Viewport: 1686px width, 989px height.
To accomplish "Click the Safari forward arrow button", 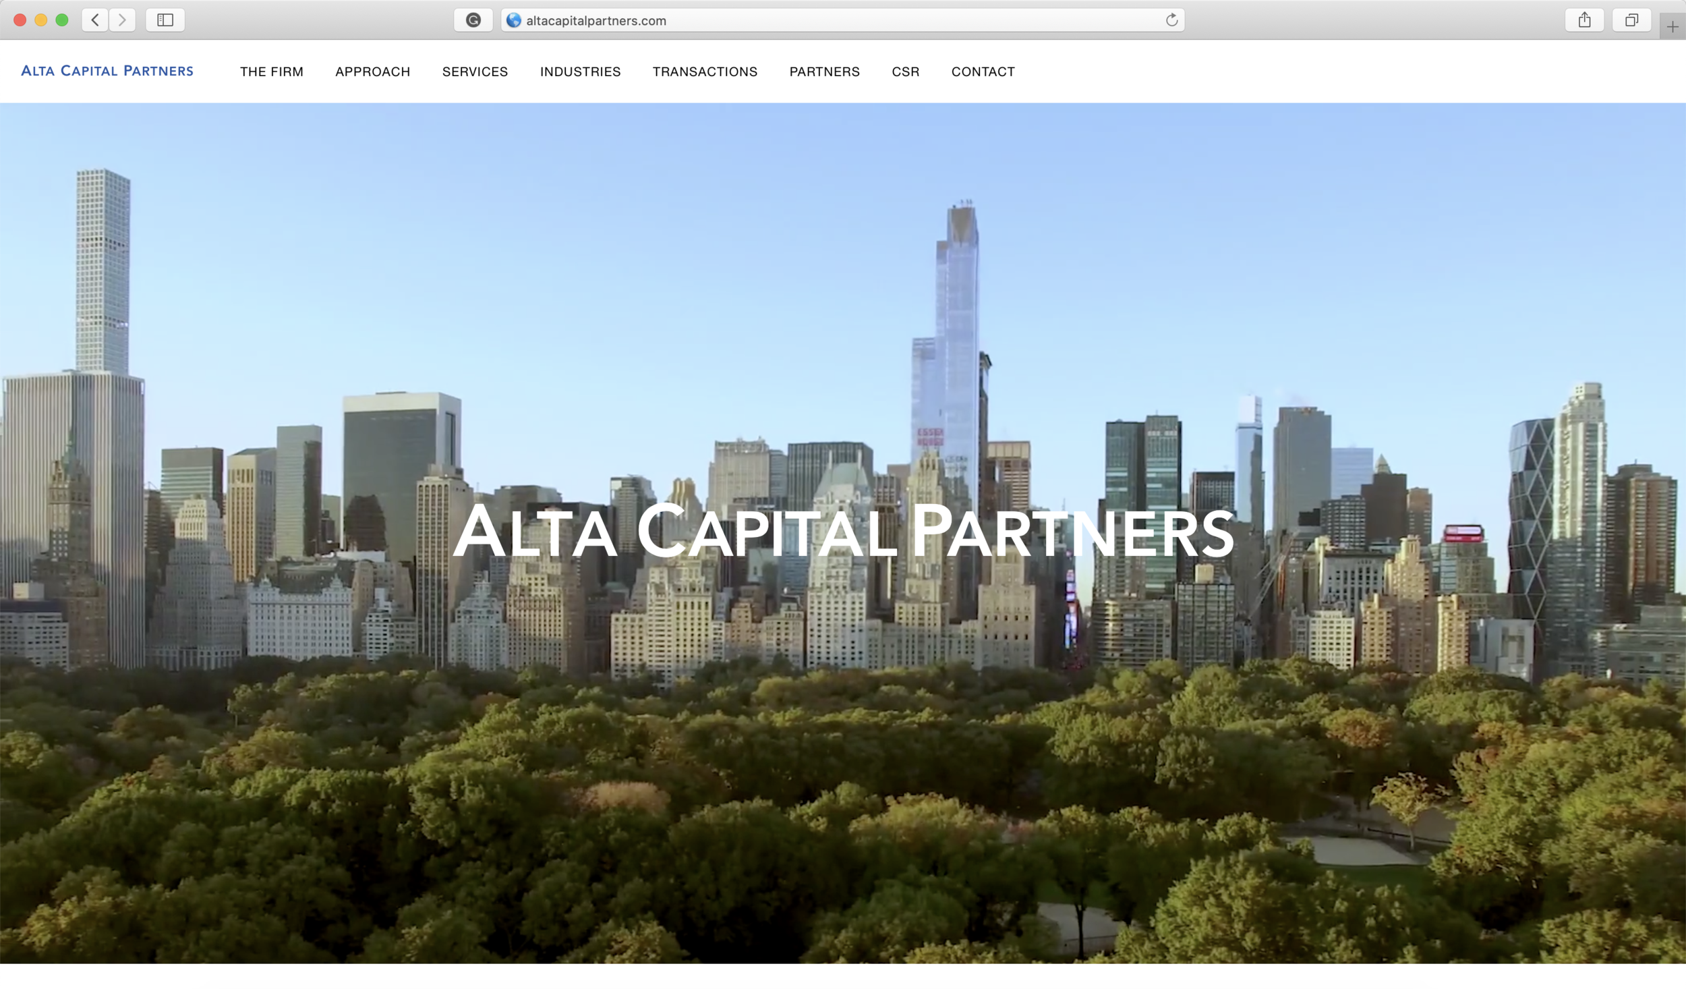I will [x=122, y=20].
